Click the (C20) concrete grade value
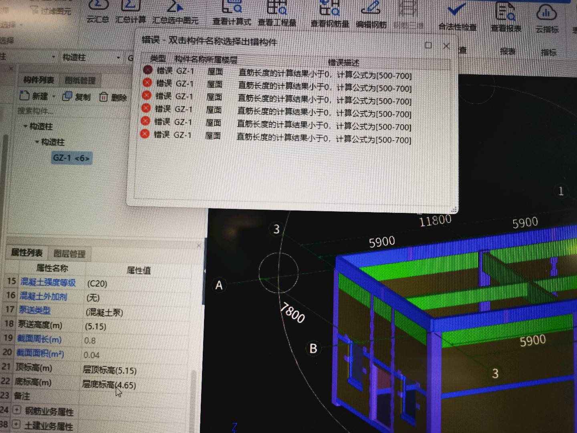The image size is (577, 433). point(97,283)
